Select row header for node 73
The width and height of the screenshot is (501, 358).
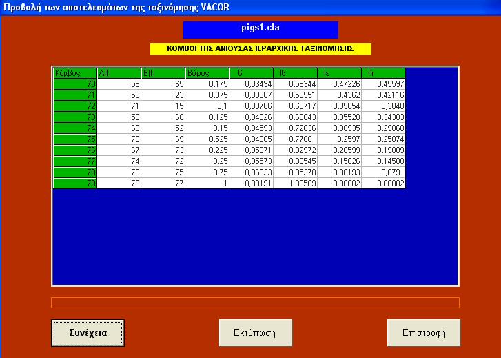(x=74, y=117)
